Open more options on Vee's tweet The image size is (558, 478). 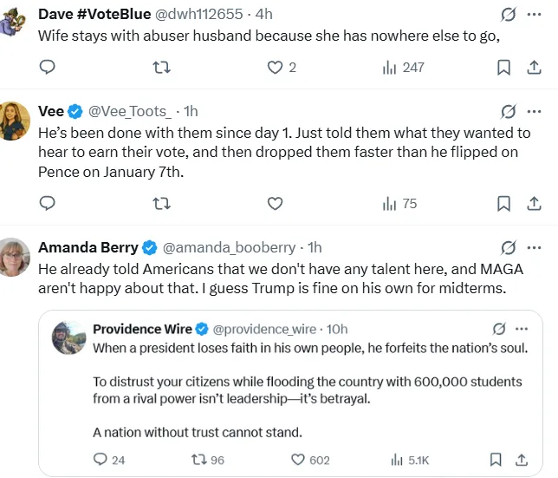[x=534, y=111]
